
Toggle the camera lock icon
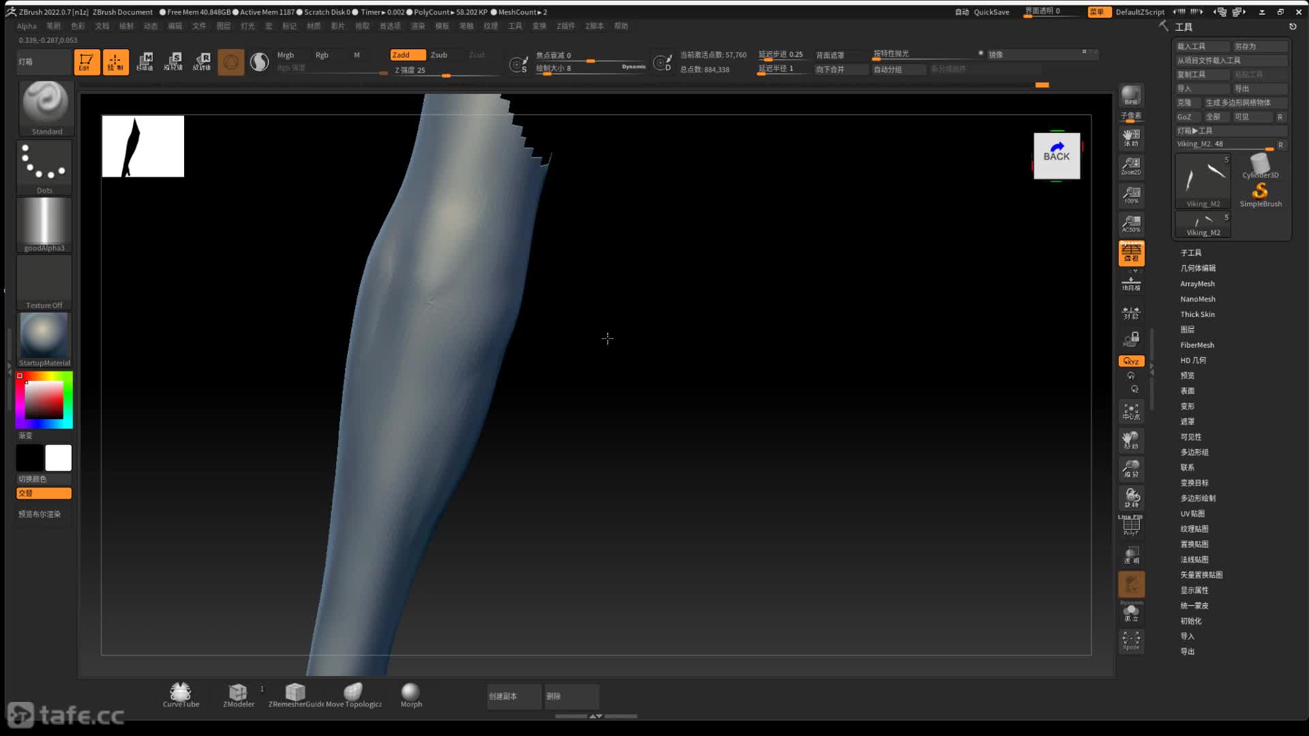(x=1131, y=339)
